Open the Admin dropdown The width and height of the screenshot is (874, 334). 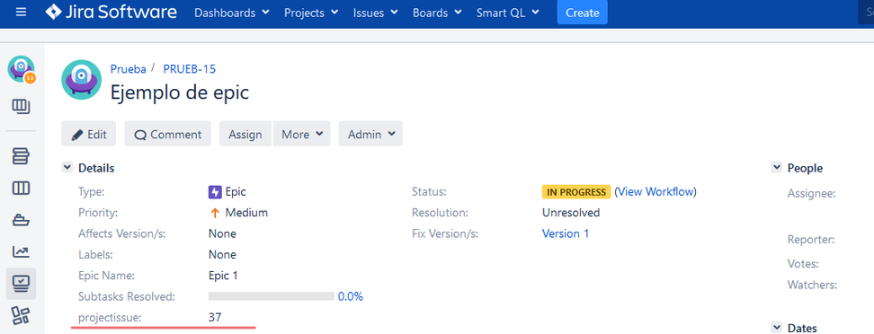[370, 134]
